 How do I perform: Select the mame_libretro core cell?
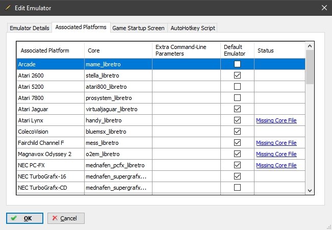[x=118, y=64]
